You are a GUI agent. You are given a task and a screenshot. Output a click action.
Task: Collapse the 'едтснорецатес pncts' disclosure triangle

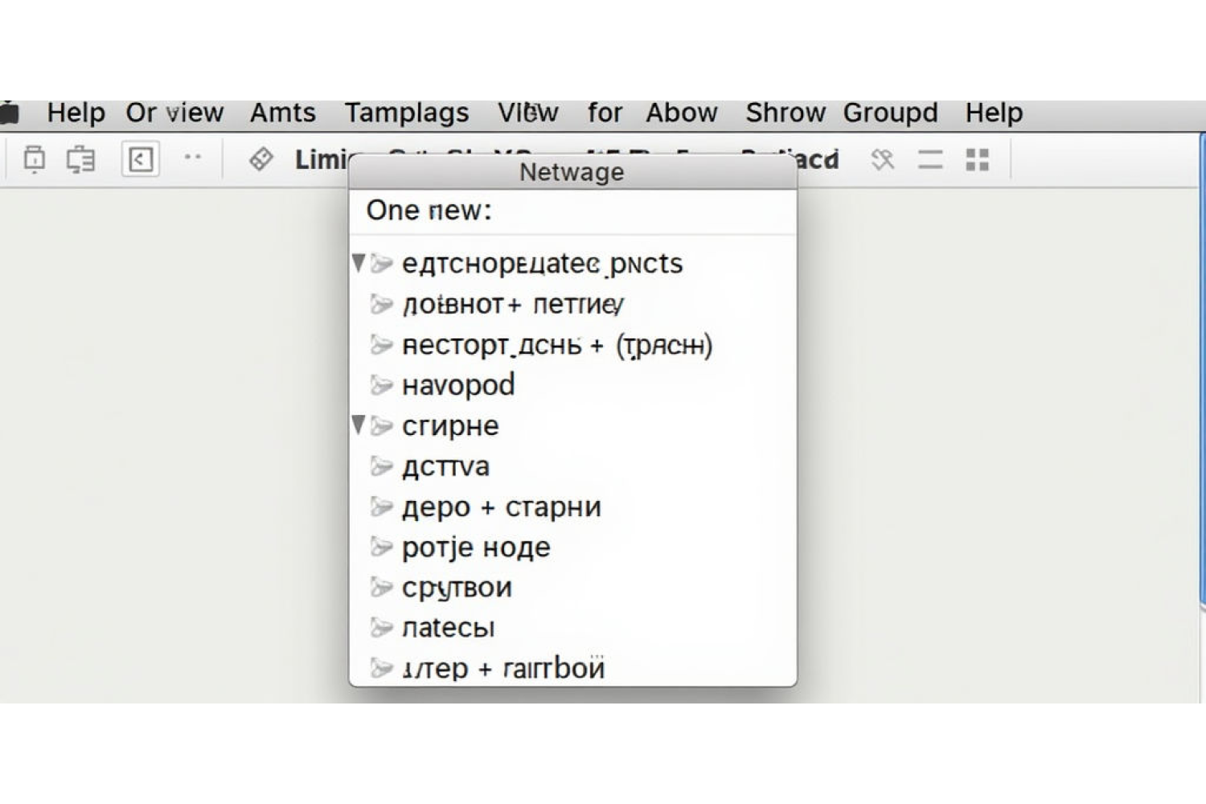pos(359,263)
